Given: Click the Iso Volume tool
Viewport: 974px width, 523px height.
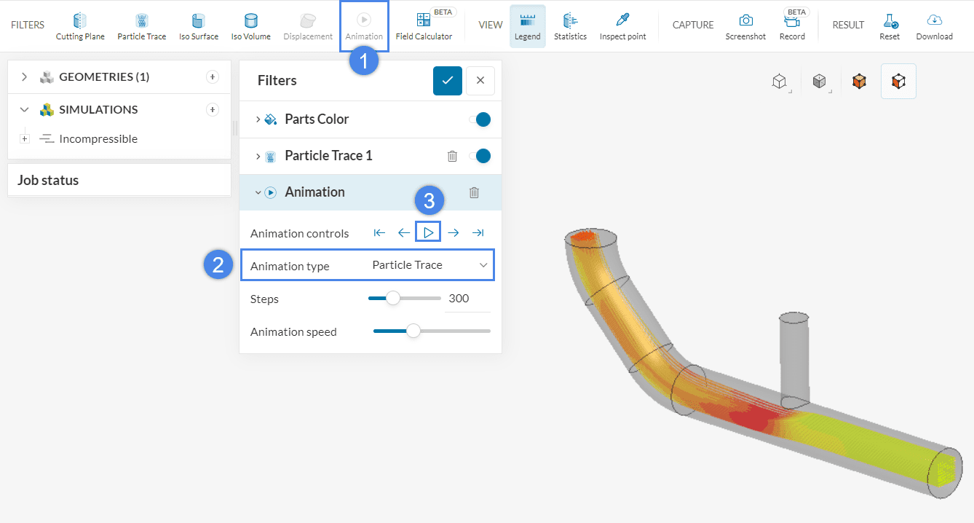Looking at the screenshot, I should (251, 26).
